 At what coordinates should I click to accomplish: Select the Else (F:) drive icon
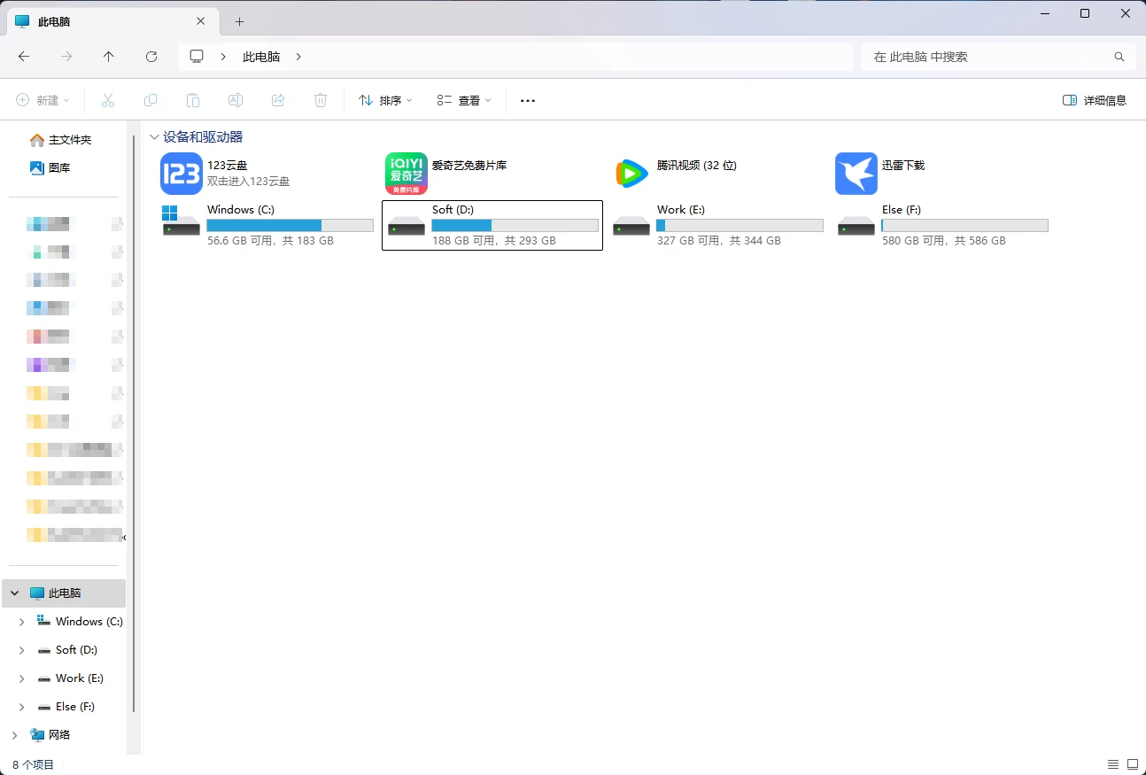(856, 227)
